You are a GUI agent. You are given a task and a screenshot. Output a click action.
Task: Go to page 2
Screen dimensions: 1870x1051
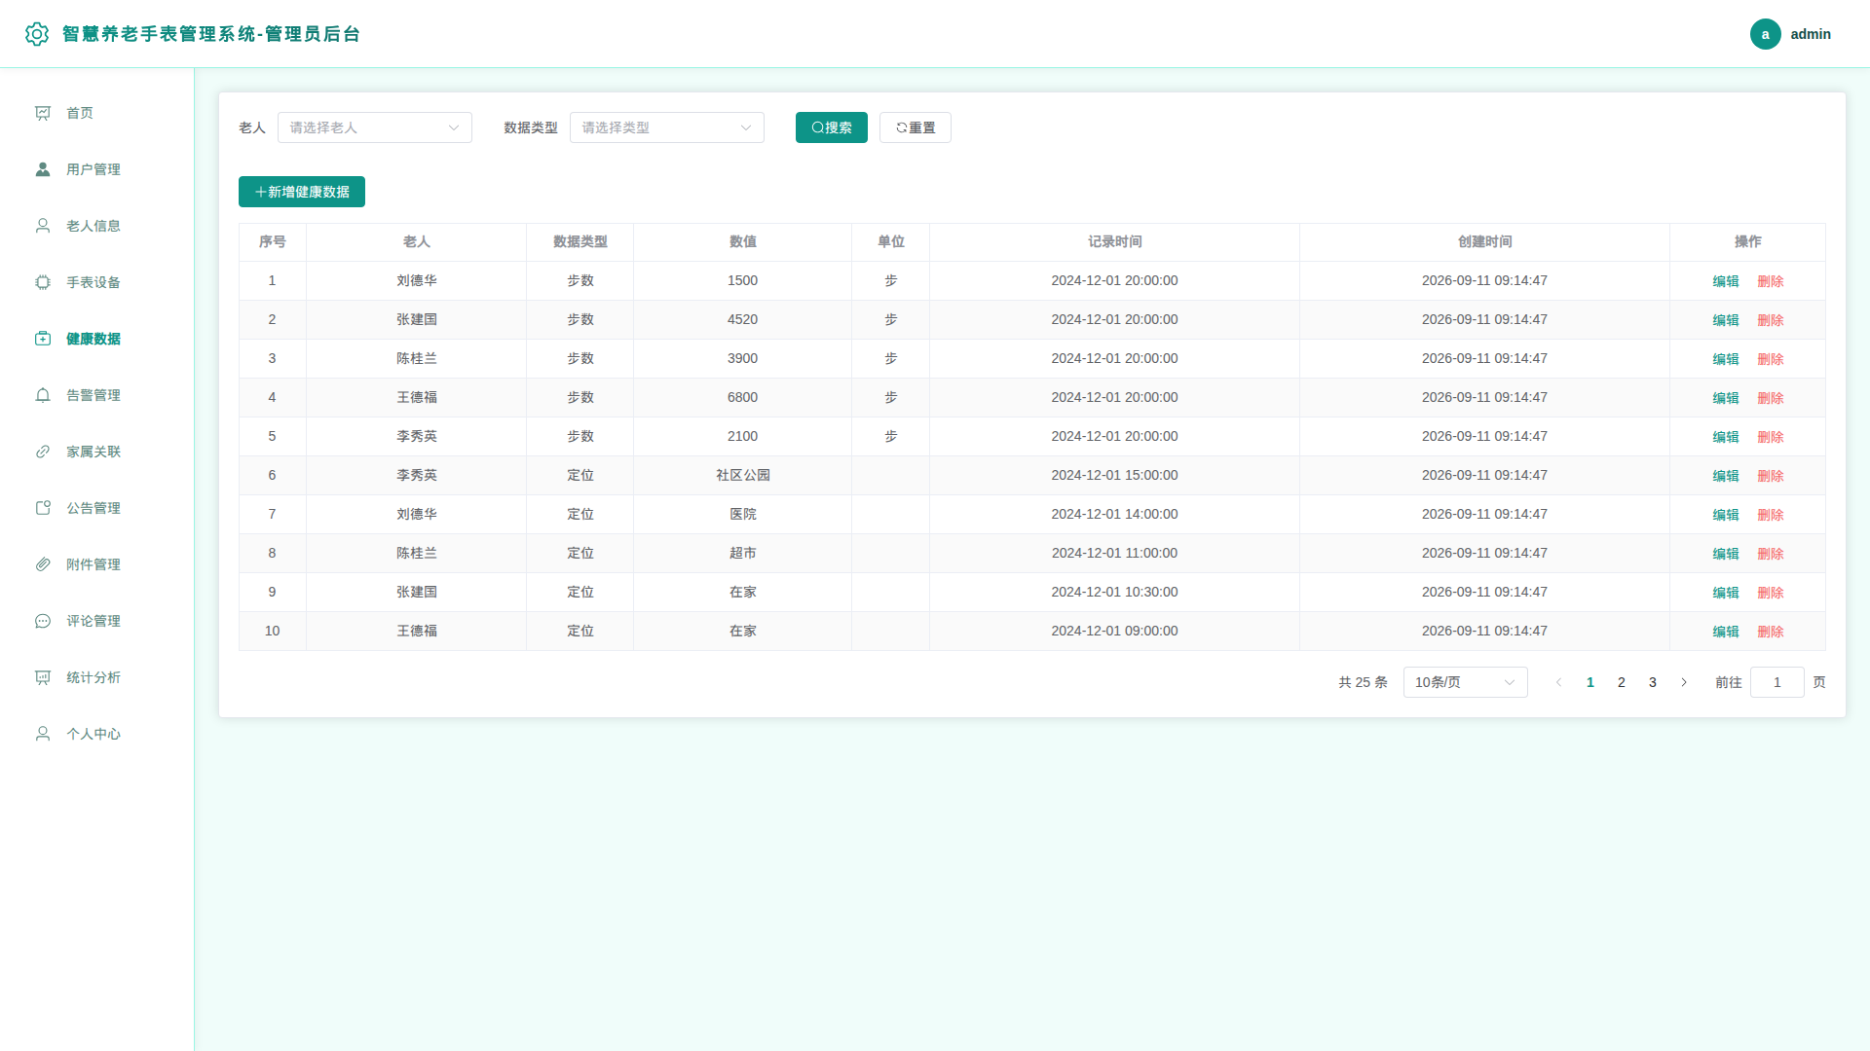pos(1621,682)
